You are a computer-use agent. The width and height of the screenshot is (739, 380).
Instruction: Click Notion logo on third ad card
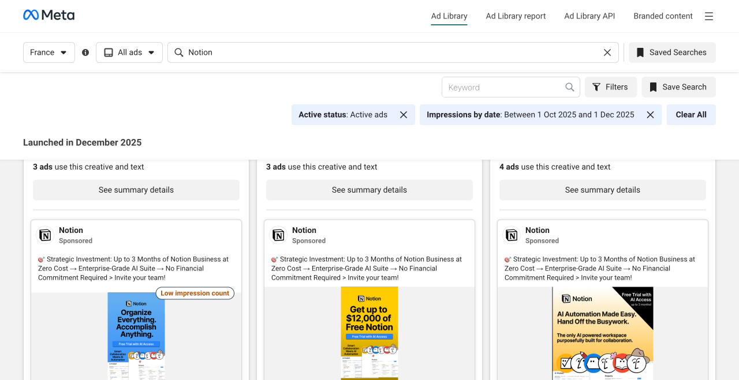(512, 235)
